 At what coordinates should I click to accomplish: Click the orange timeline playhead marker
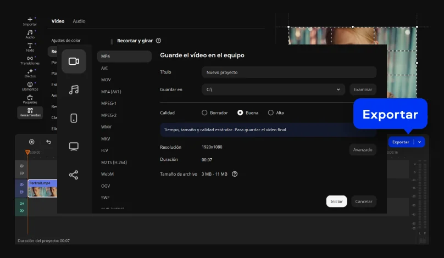coord(27,152)
